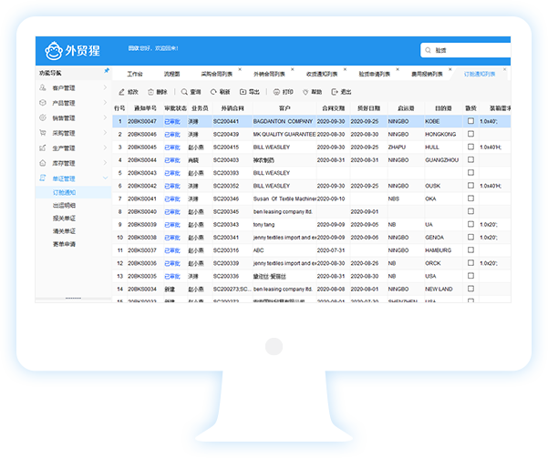
Task: Close the 验货申请列表 tab
Action: (x=398, y=69)
